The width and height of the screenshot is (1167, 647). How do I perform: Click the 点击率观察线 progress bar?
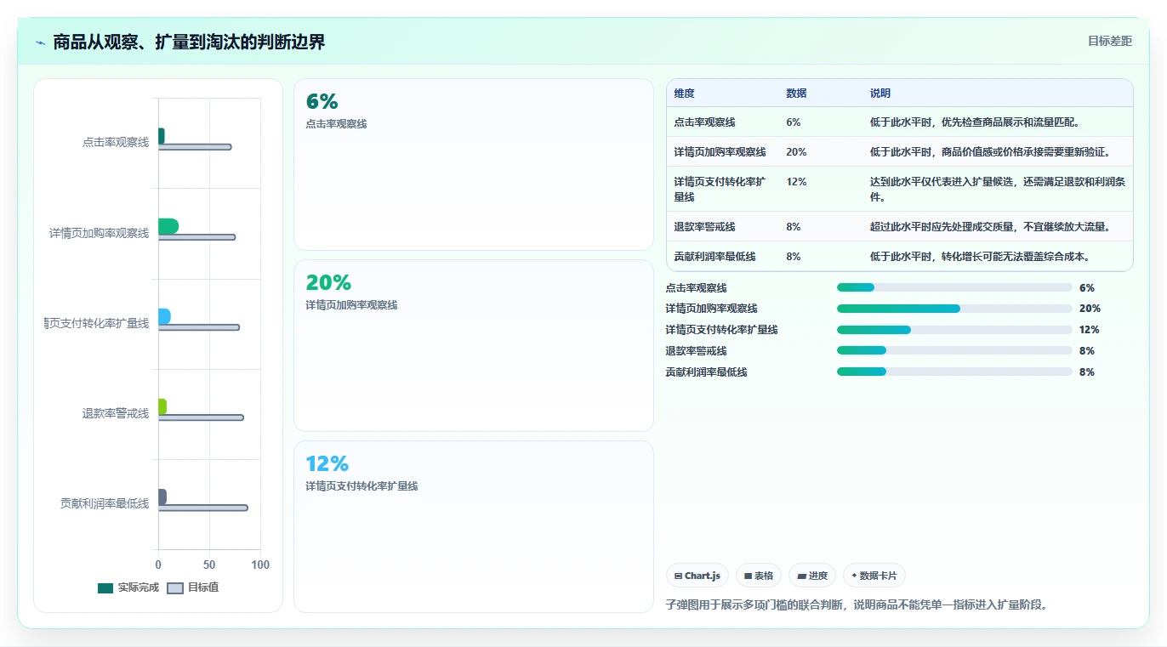(x=954, y=288)
